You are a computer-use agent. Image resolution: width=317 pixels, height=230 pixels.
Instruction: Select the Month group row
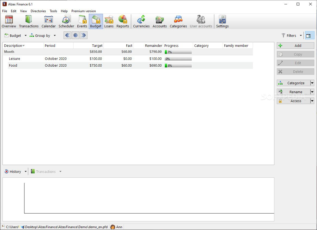pos(128,52)
